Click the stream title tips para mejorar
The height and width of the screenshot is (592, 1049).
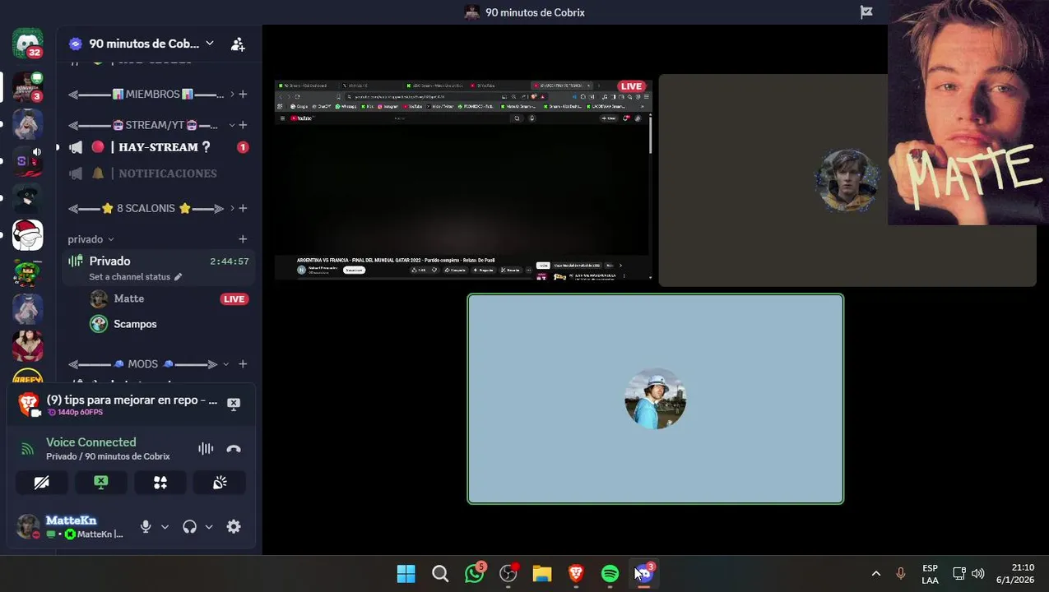coord(132,400)
